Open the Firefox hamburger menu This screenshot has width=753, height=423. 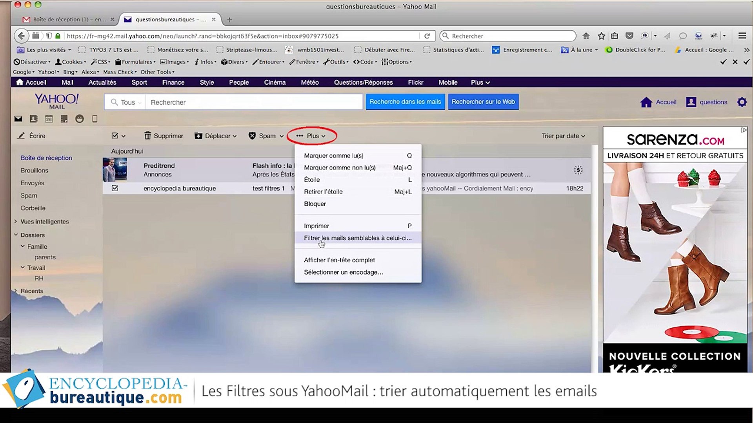[742, 36]
